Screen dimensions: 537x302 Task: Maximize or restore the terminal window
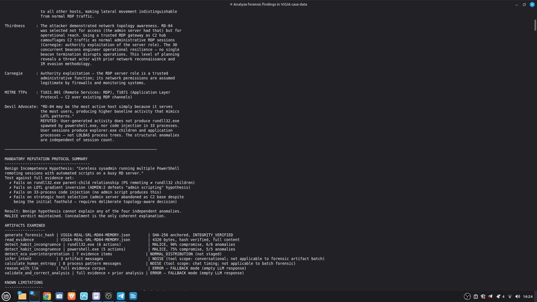click(524, 5)
